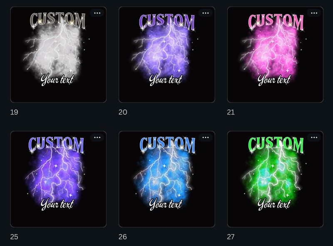The height and width of the screenshot is (246, 333).
Task: Open more options on page 19
Action: (97, 13)
